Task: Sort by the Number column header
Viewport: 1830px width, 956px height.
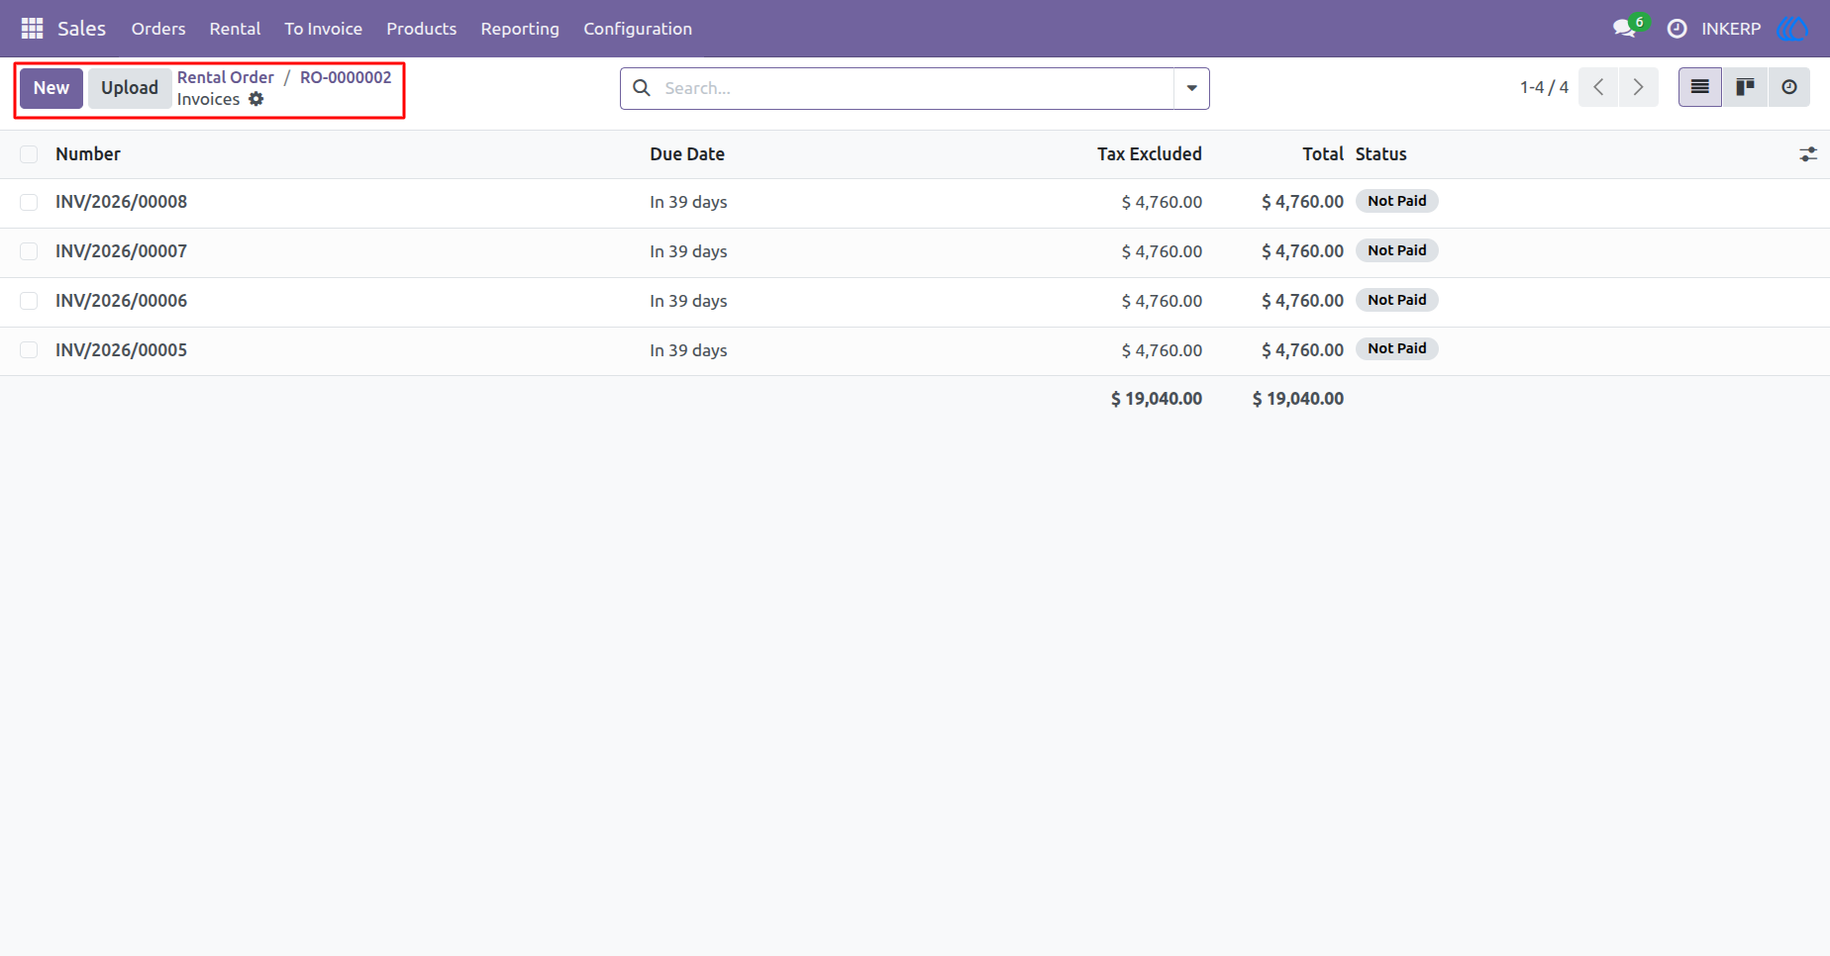Action: point(88,154)
